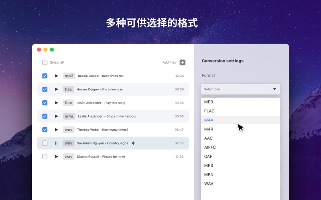Play Leslie Alexander - Ships in my harbour
Screen dimensions: 321x200
pyautogui.click(x=57, y=116)
